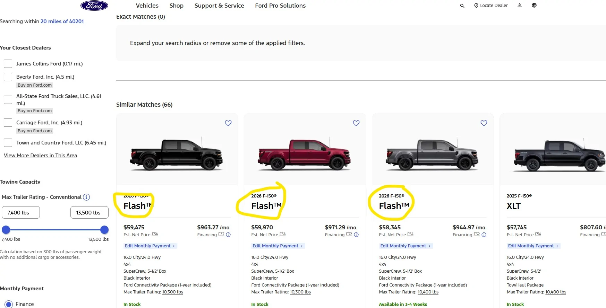
Task: Click E54 footnote beside $59,475 net price
Action: pyautogui.click(x=155, y=235)
